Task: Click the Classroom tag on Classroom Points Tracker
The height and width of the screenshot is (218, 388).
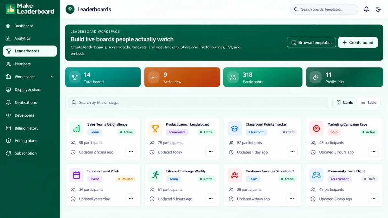Action: coord(257,132)
